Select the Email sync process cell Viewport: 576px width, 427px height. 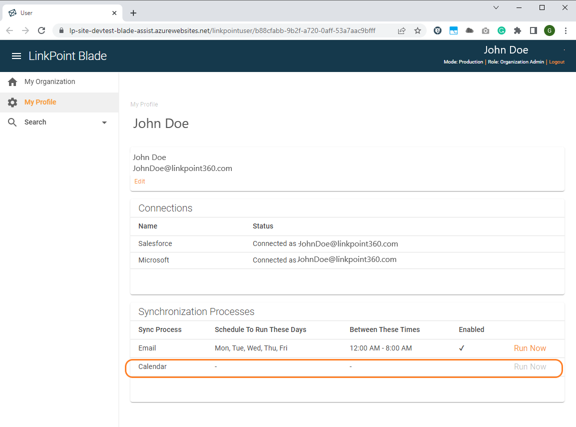[147, 348]
